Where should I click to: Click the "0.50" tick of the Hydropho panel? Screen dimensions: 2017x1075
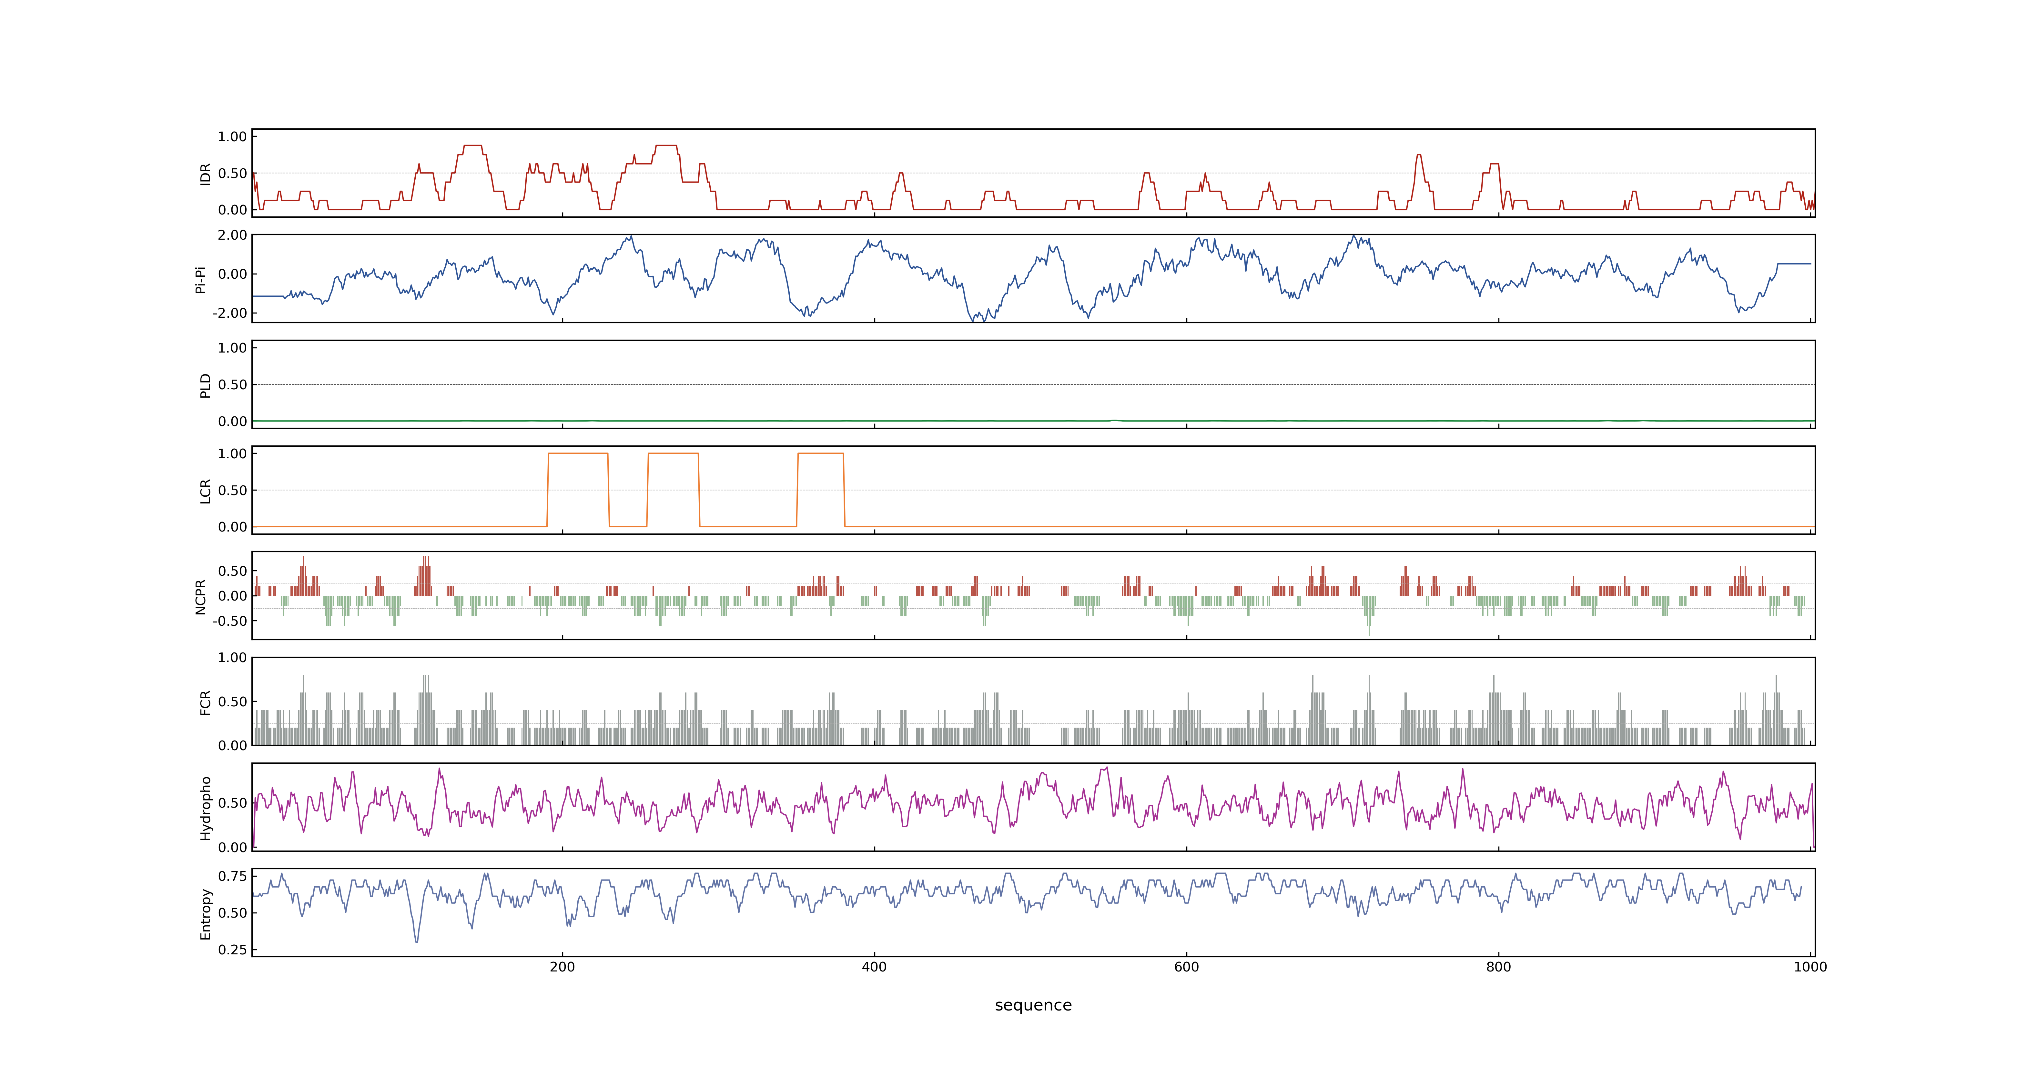[x=233, y=803]
